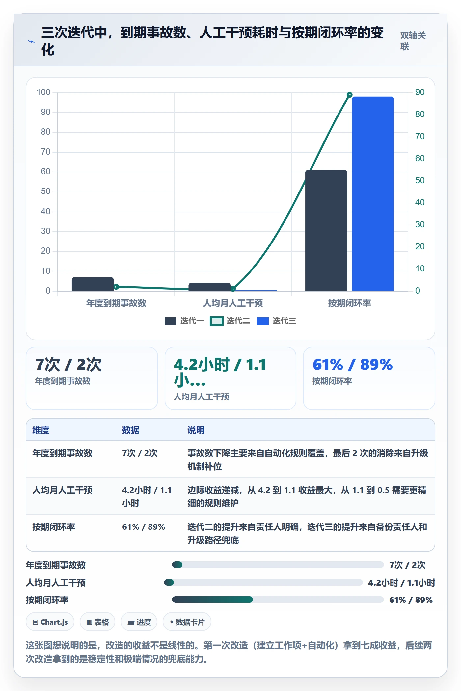Click the dark 迭代一 bar for 人均月人工干预
This screenshot has height=691, width=461.
coord(209,287)
